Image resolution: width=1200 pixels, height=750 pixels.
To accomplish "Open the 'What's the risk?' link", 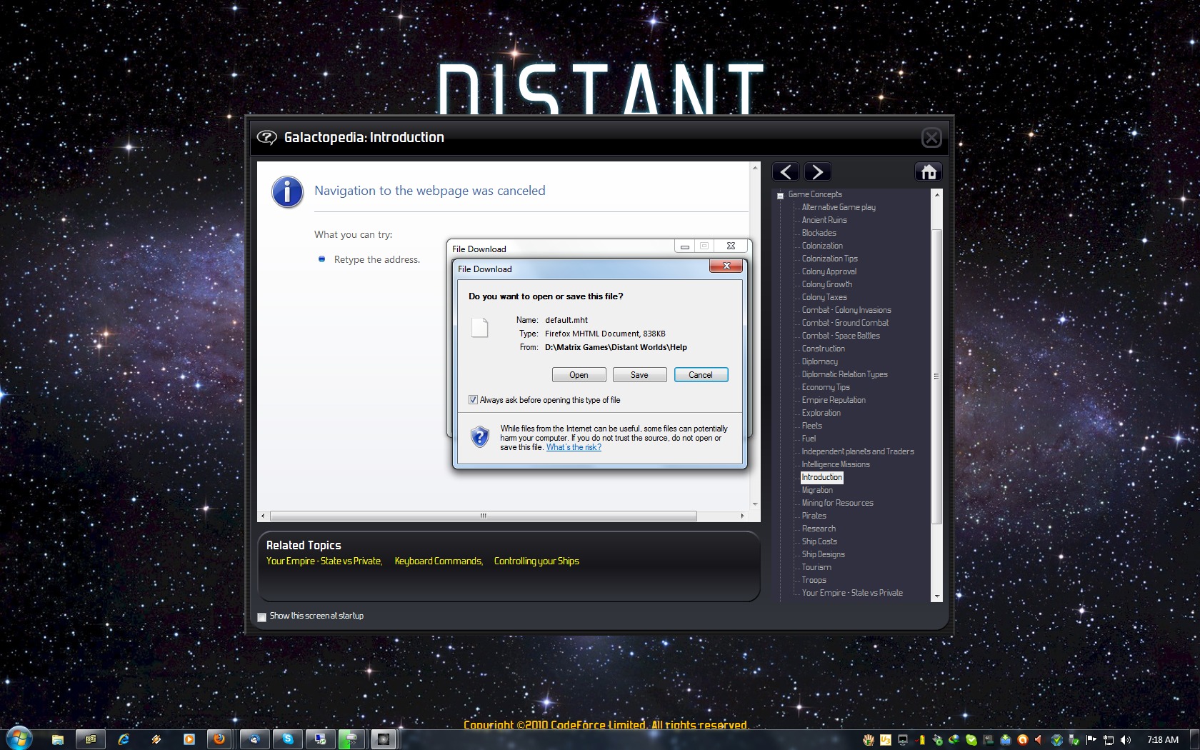I will click(574, 447).
